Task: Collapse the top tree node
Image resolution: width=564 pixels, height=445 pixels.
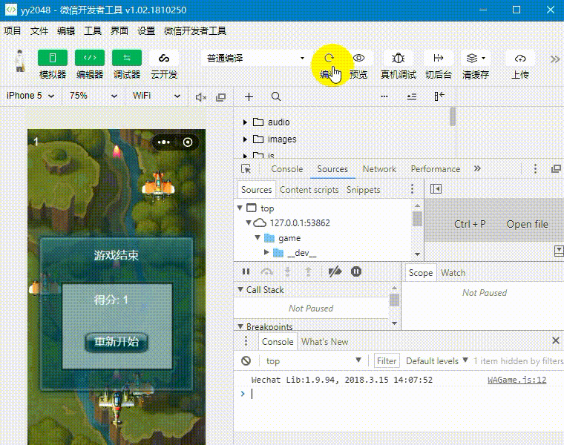Action: [x=240, y=208]
